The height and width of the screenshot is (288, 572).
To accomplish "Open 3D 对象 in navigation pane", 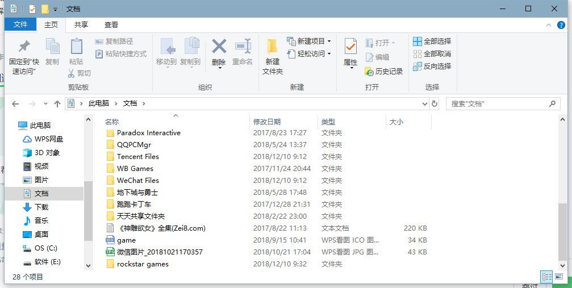I will pos(47,153).
